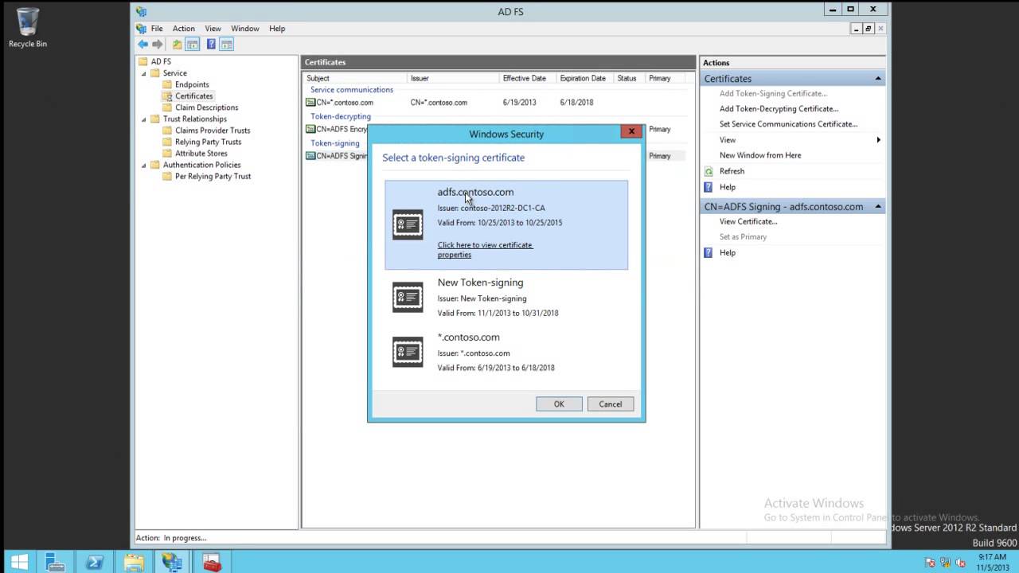Screen dimensions: 1019x573
Task: Sort by the Subject column header
Action: pos(356,78)
